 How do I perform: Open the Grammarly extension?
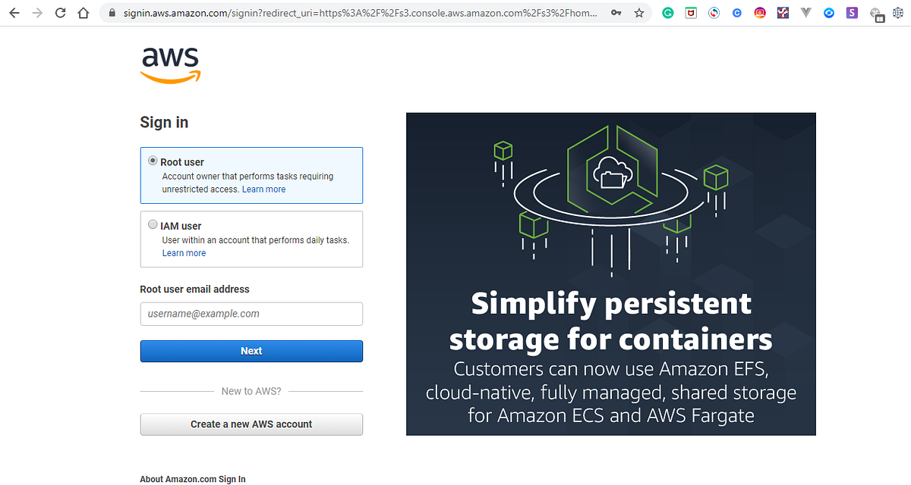(668, 13)
